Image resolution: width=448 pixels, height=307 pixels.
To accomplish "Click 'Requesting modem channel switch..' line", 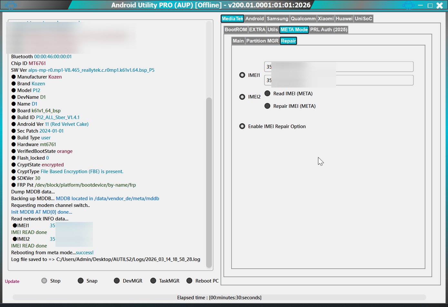I will tap(51, 205).
